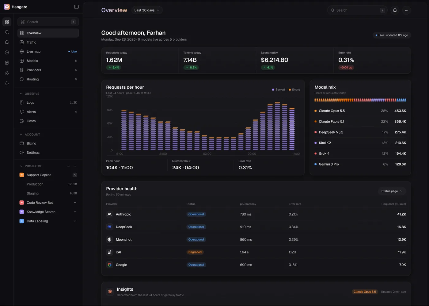429x306 pixels.
Task: Click the Hangate logo icon
Action: pyautogui.click(x=7, y=7)
